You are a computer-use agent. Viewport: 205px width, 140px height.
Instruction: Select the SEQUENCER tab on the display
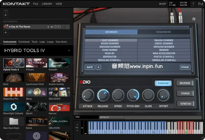tap(163, 32)
